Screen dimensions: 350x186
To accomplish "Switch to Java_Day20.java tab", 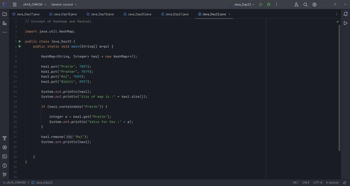I will (137, 14).
